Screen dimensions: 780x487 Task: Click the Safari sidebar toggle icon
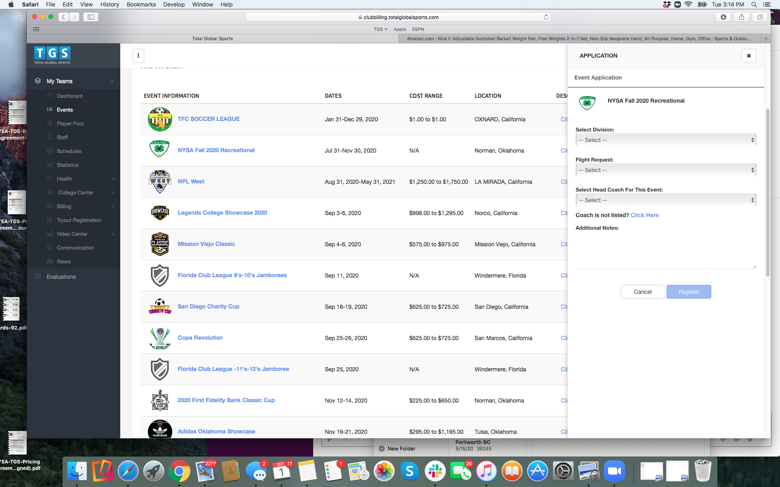click(91, 17)
